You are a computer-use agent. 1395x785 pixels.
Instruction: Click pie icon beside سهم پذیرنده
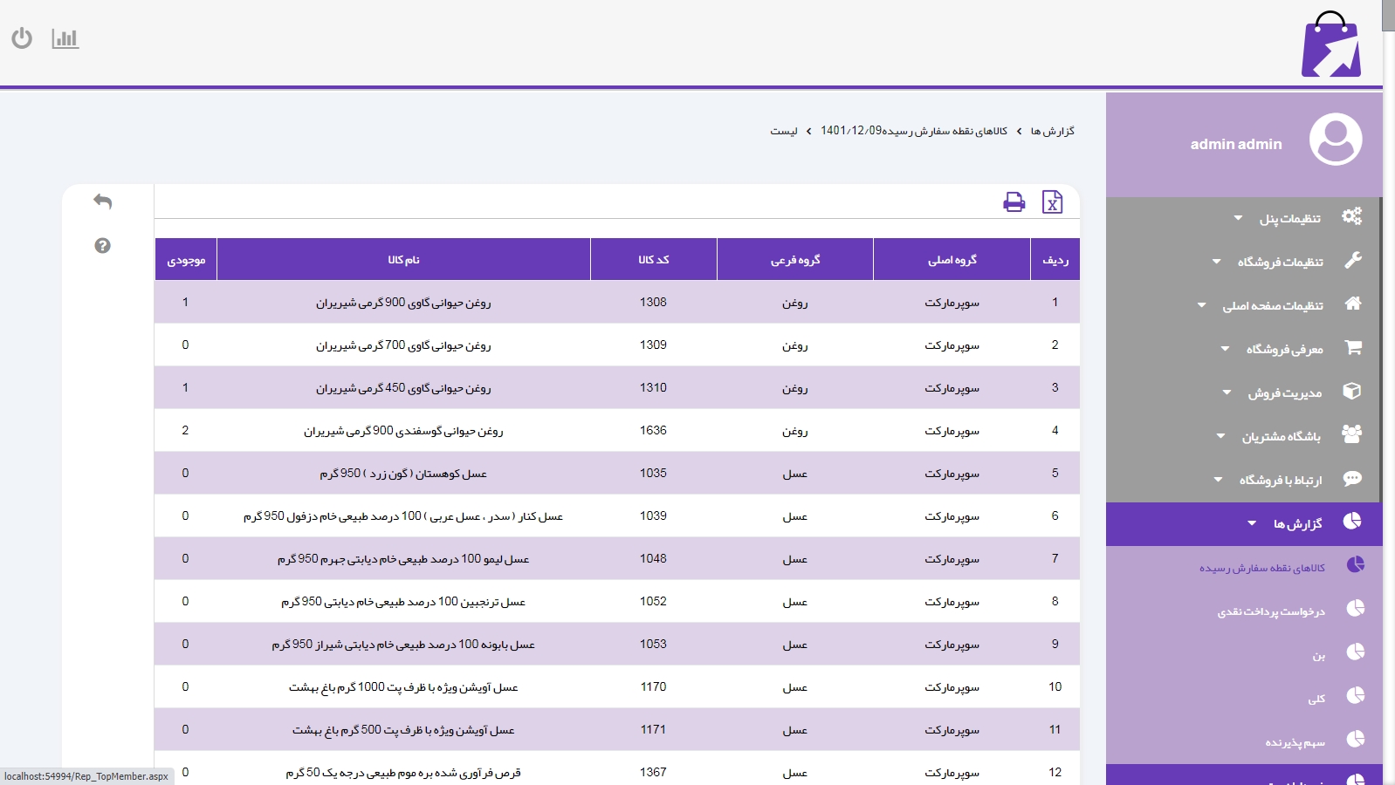point(1356,740)
